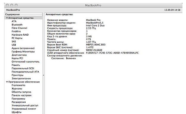Click the MacBookPro5,5 model identifier

tap(94, 23)
